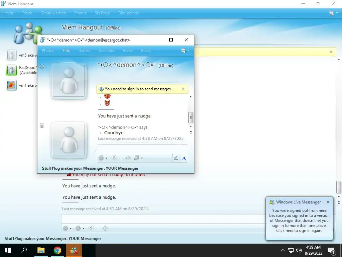The width and height of the screenshot is (342, 257).
Task: Jump to bottom of demon chat history
Action: (x=191, y=132)
